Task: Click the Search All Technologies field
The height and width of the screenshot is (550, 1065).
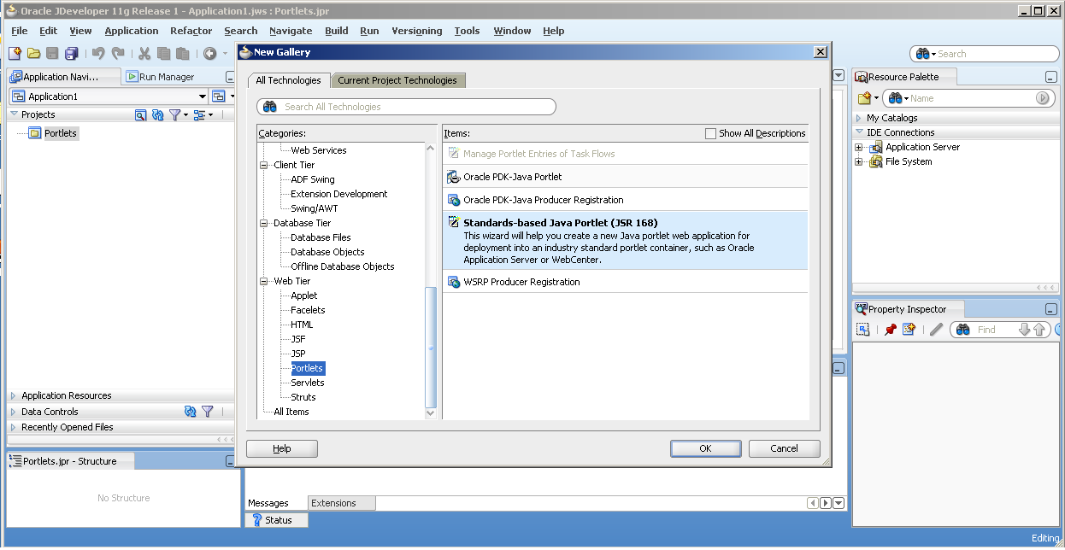Action: 407,107
